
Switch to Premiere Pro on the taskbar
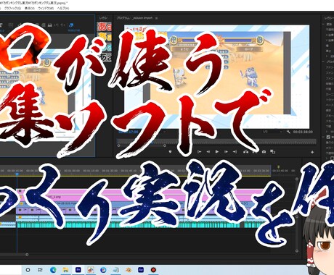78,270
